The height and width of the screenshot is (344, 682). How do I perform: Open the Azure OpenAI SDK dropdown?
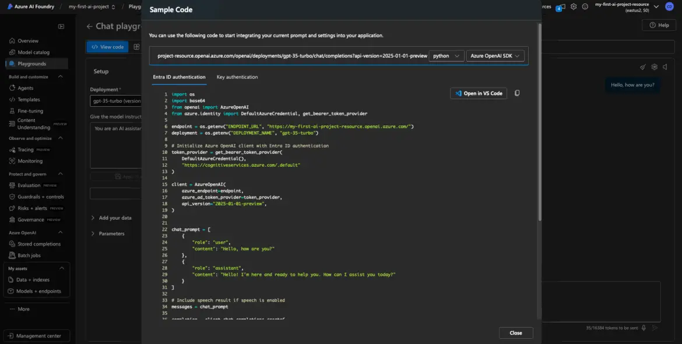point(495,56)
